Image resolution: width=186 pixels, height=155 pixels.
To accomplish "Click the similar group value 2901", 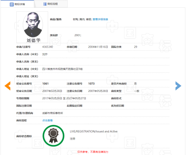I will click(78, 35).
